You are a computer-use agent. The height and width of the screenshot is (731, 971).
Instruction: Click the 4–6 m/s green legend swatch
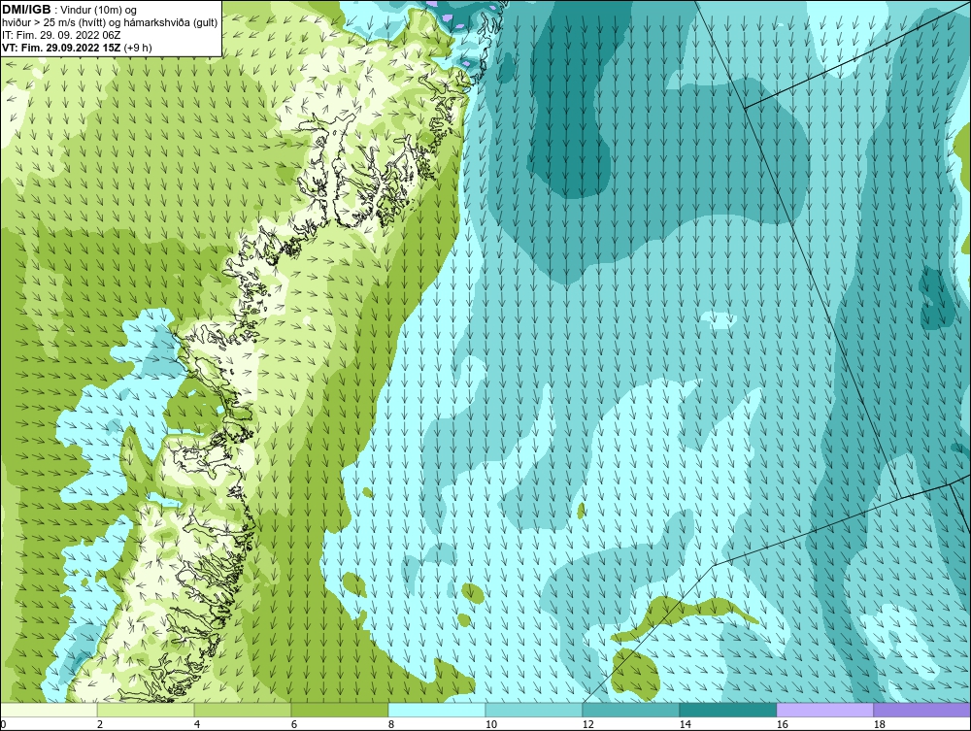pyautogui.click(x=243, y=710)
